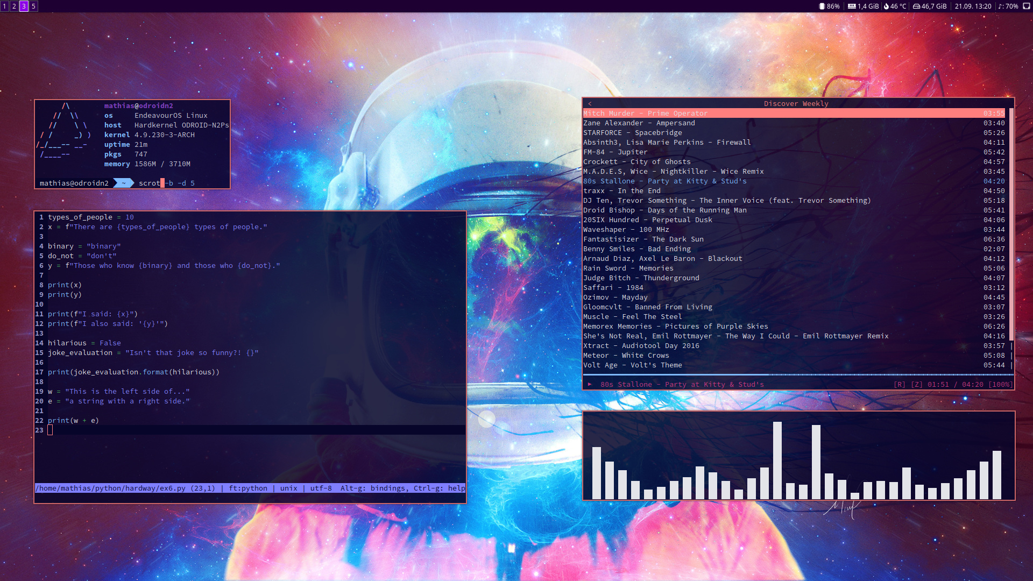Click the disk drive storage icon

coord(916,6)
